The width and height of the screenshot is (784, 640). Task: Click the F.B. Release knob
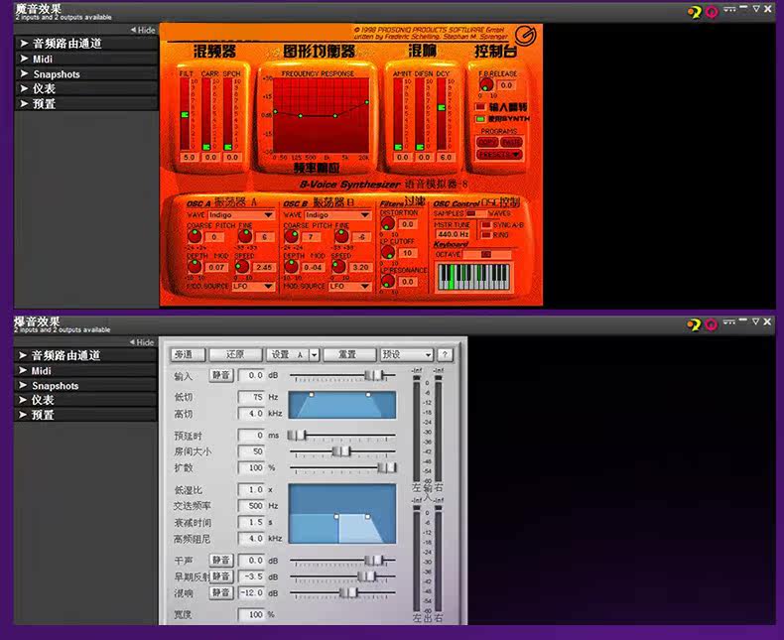486,84
